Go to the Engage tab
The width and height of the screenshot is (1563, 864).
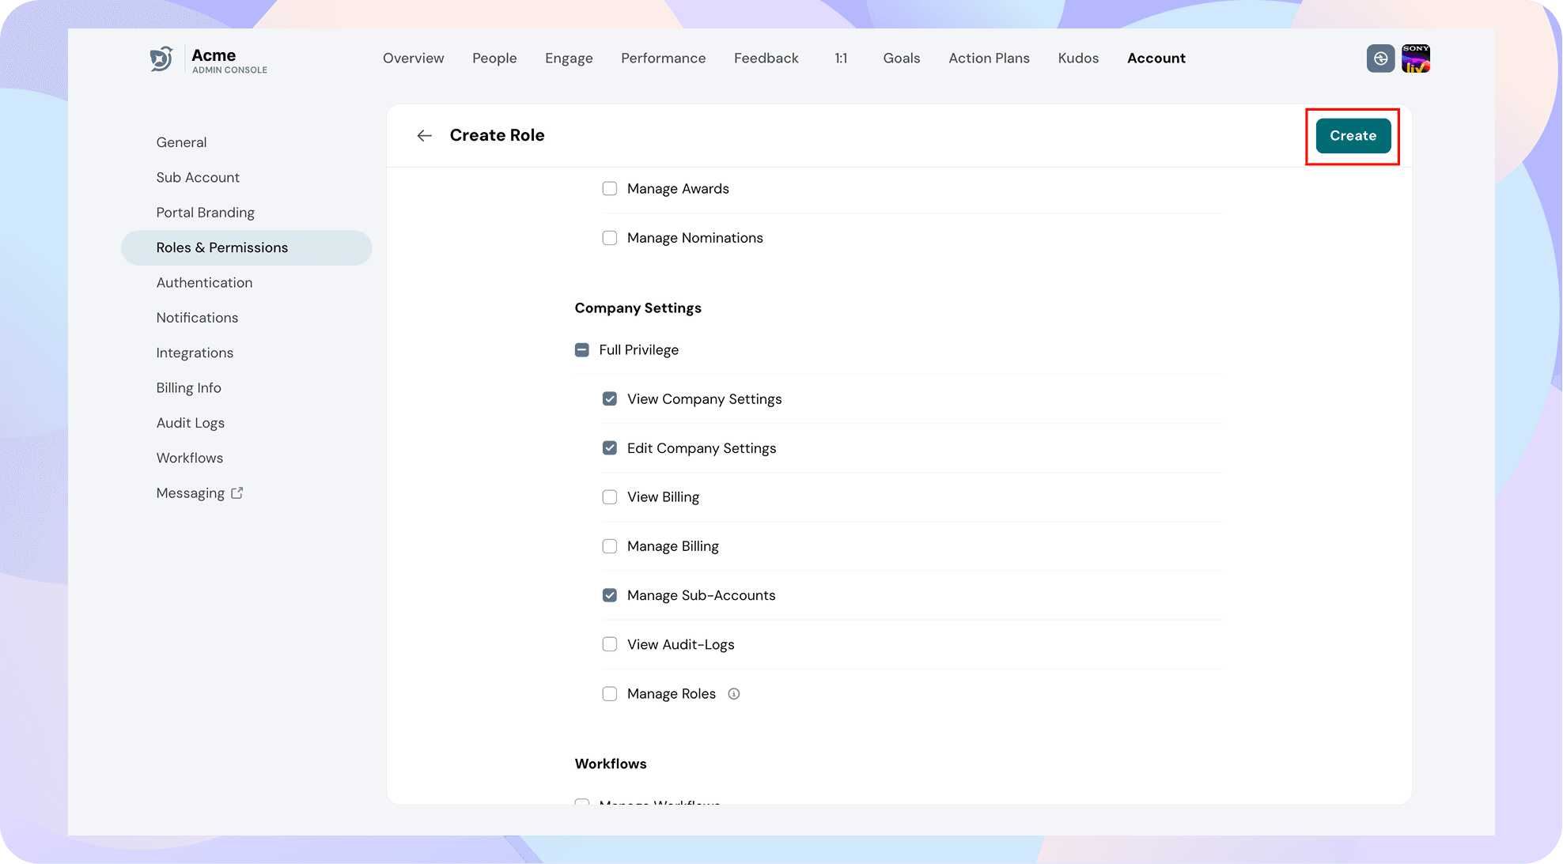569,58
